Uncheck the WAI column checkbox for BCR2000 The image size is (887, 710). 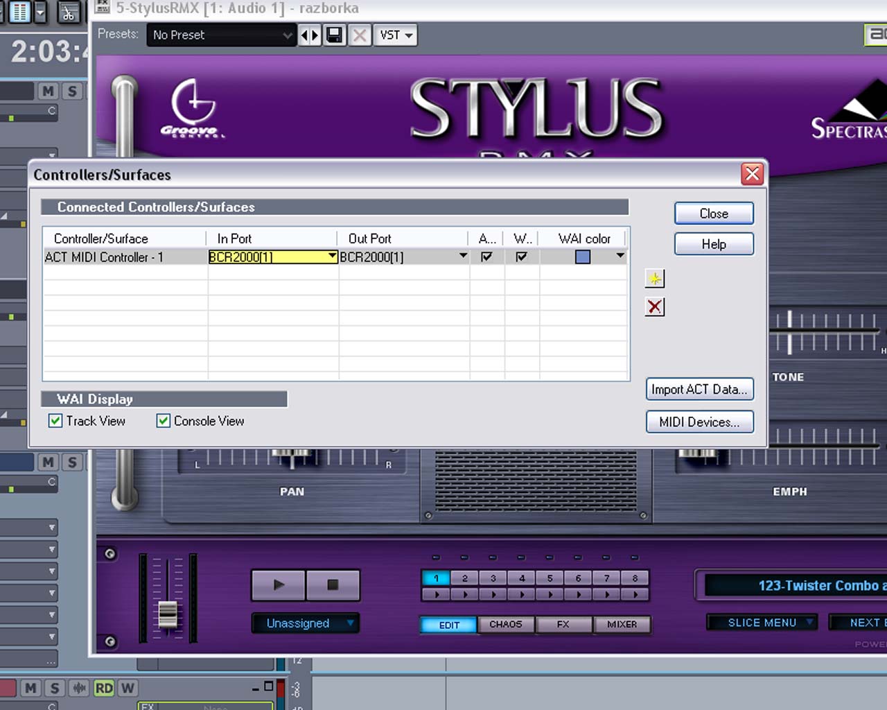(521, 257)
